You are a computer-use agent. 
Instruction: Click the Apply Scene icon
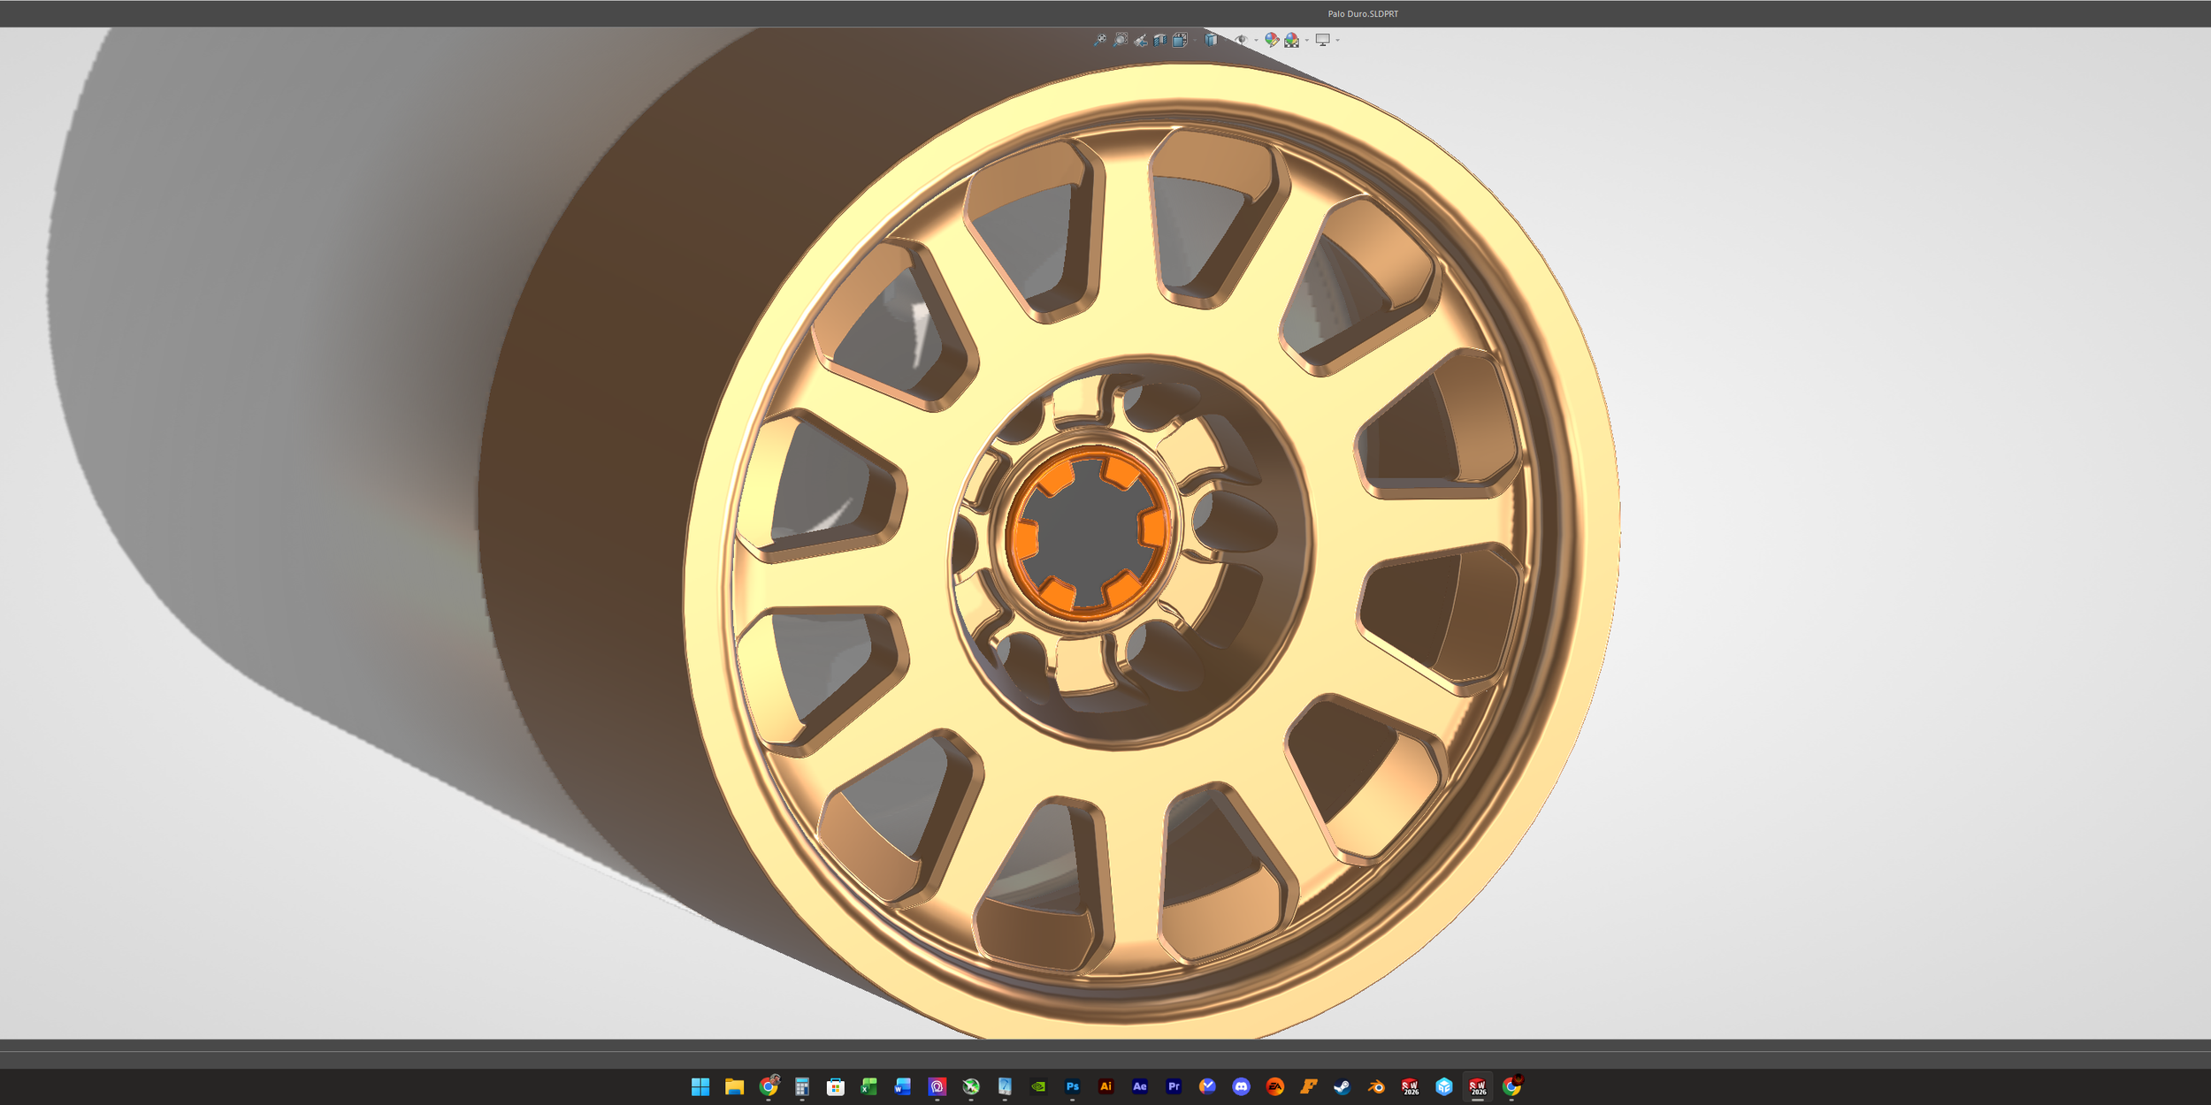[x=1292, y=40]
